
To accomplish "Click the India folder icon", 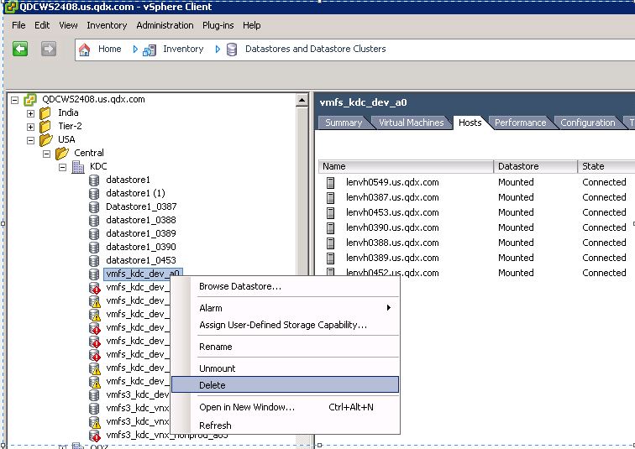I will coord(45,112).
